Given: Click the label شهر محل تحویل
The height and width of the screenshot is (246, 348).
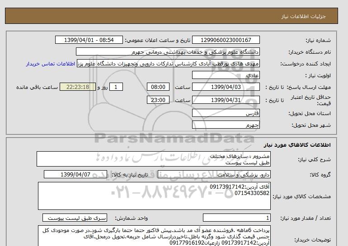Looking at the screenshot, I should [x=311, y=125].
